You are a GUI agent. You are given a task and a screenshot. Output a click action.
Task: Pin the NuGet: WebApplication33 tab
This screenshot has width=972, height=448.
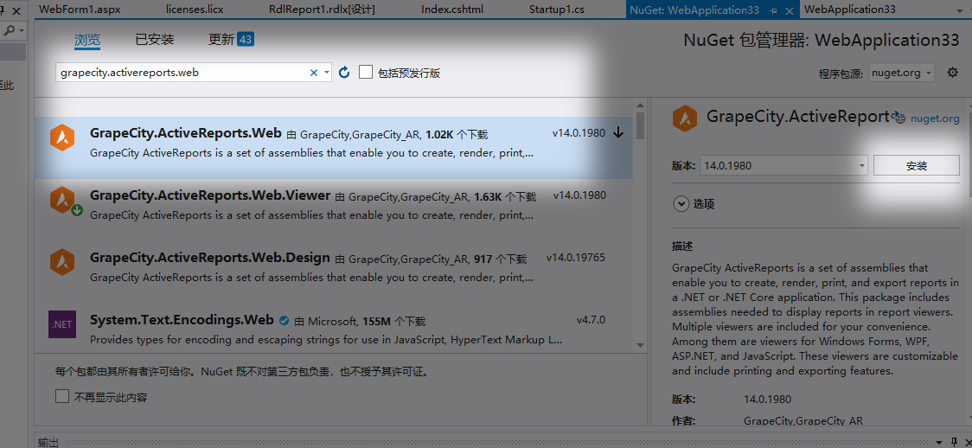pos(773,10)
